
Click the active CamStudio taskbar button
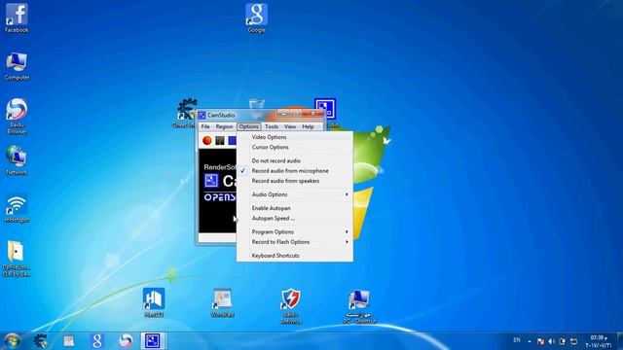click(153, 341)
